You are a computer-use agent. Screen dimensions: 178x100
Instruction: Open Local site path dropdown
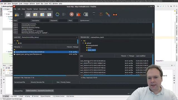77,37
